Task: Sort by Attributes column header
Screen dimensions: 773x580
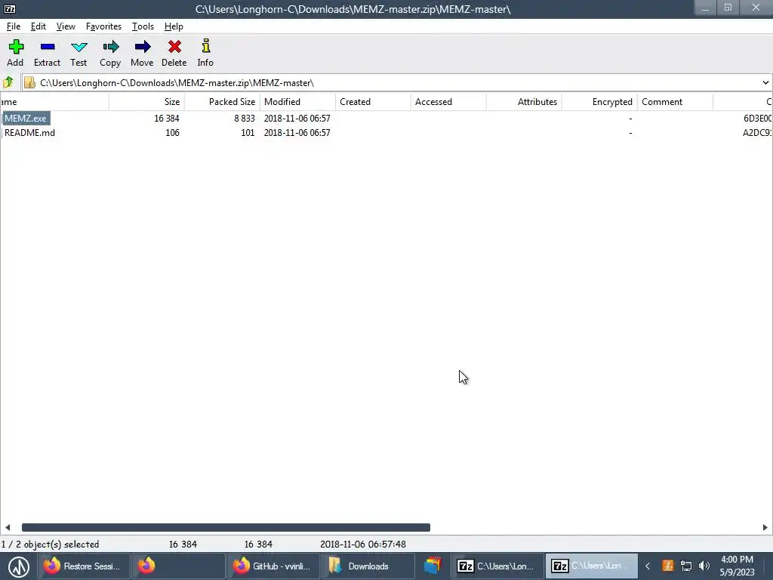Action: pos(524,102)
